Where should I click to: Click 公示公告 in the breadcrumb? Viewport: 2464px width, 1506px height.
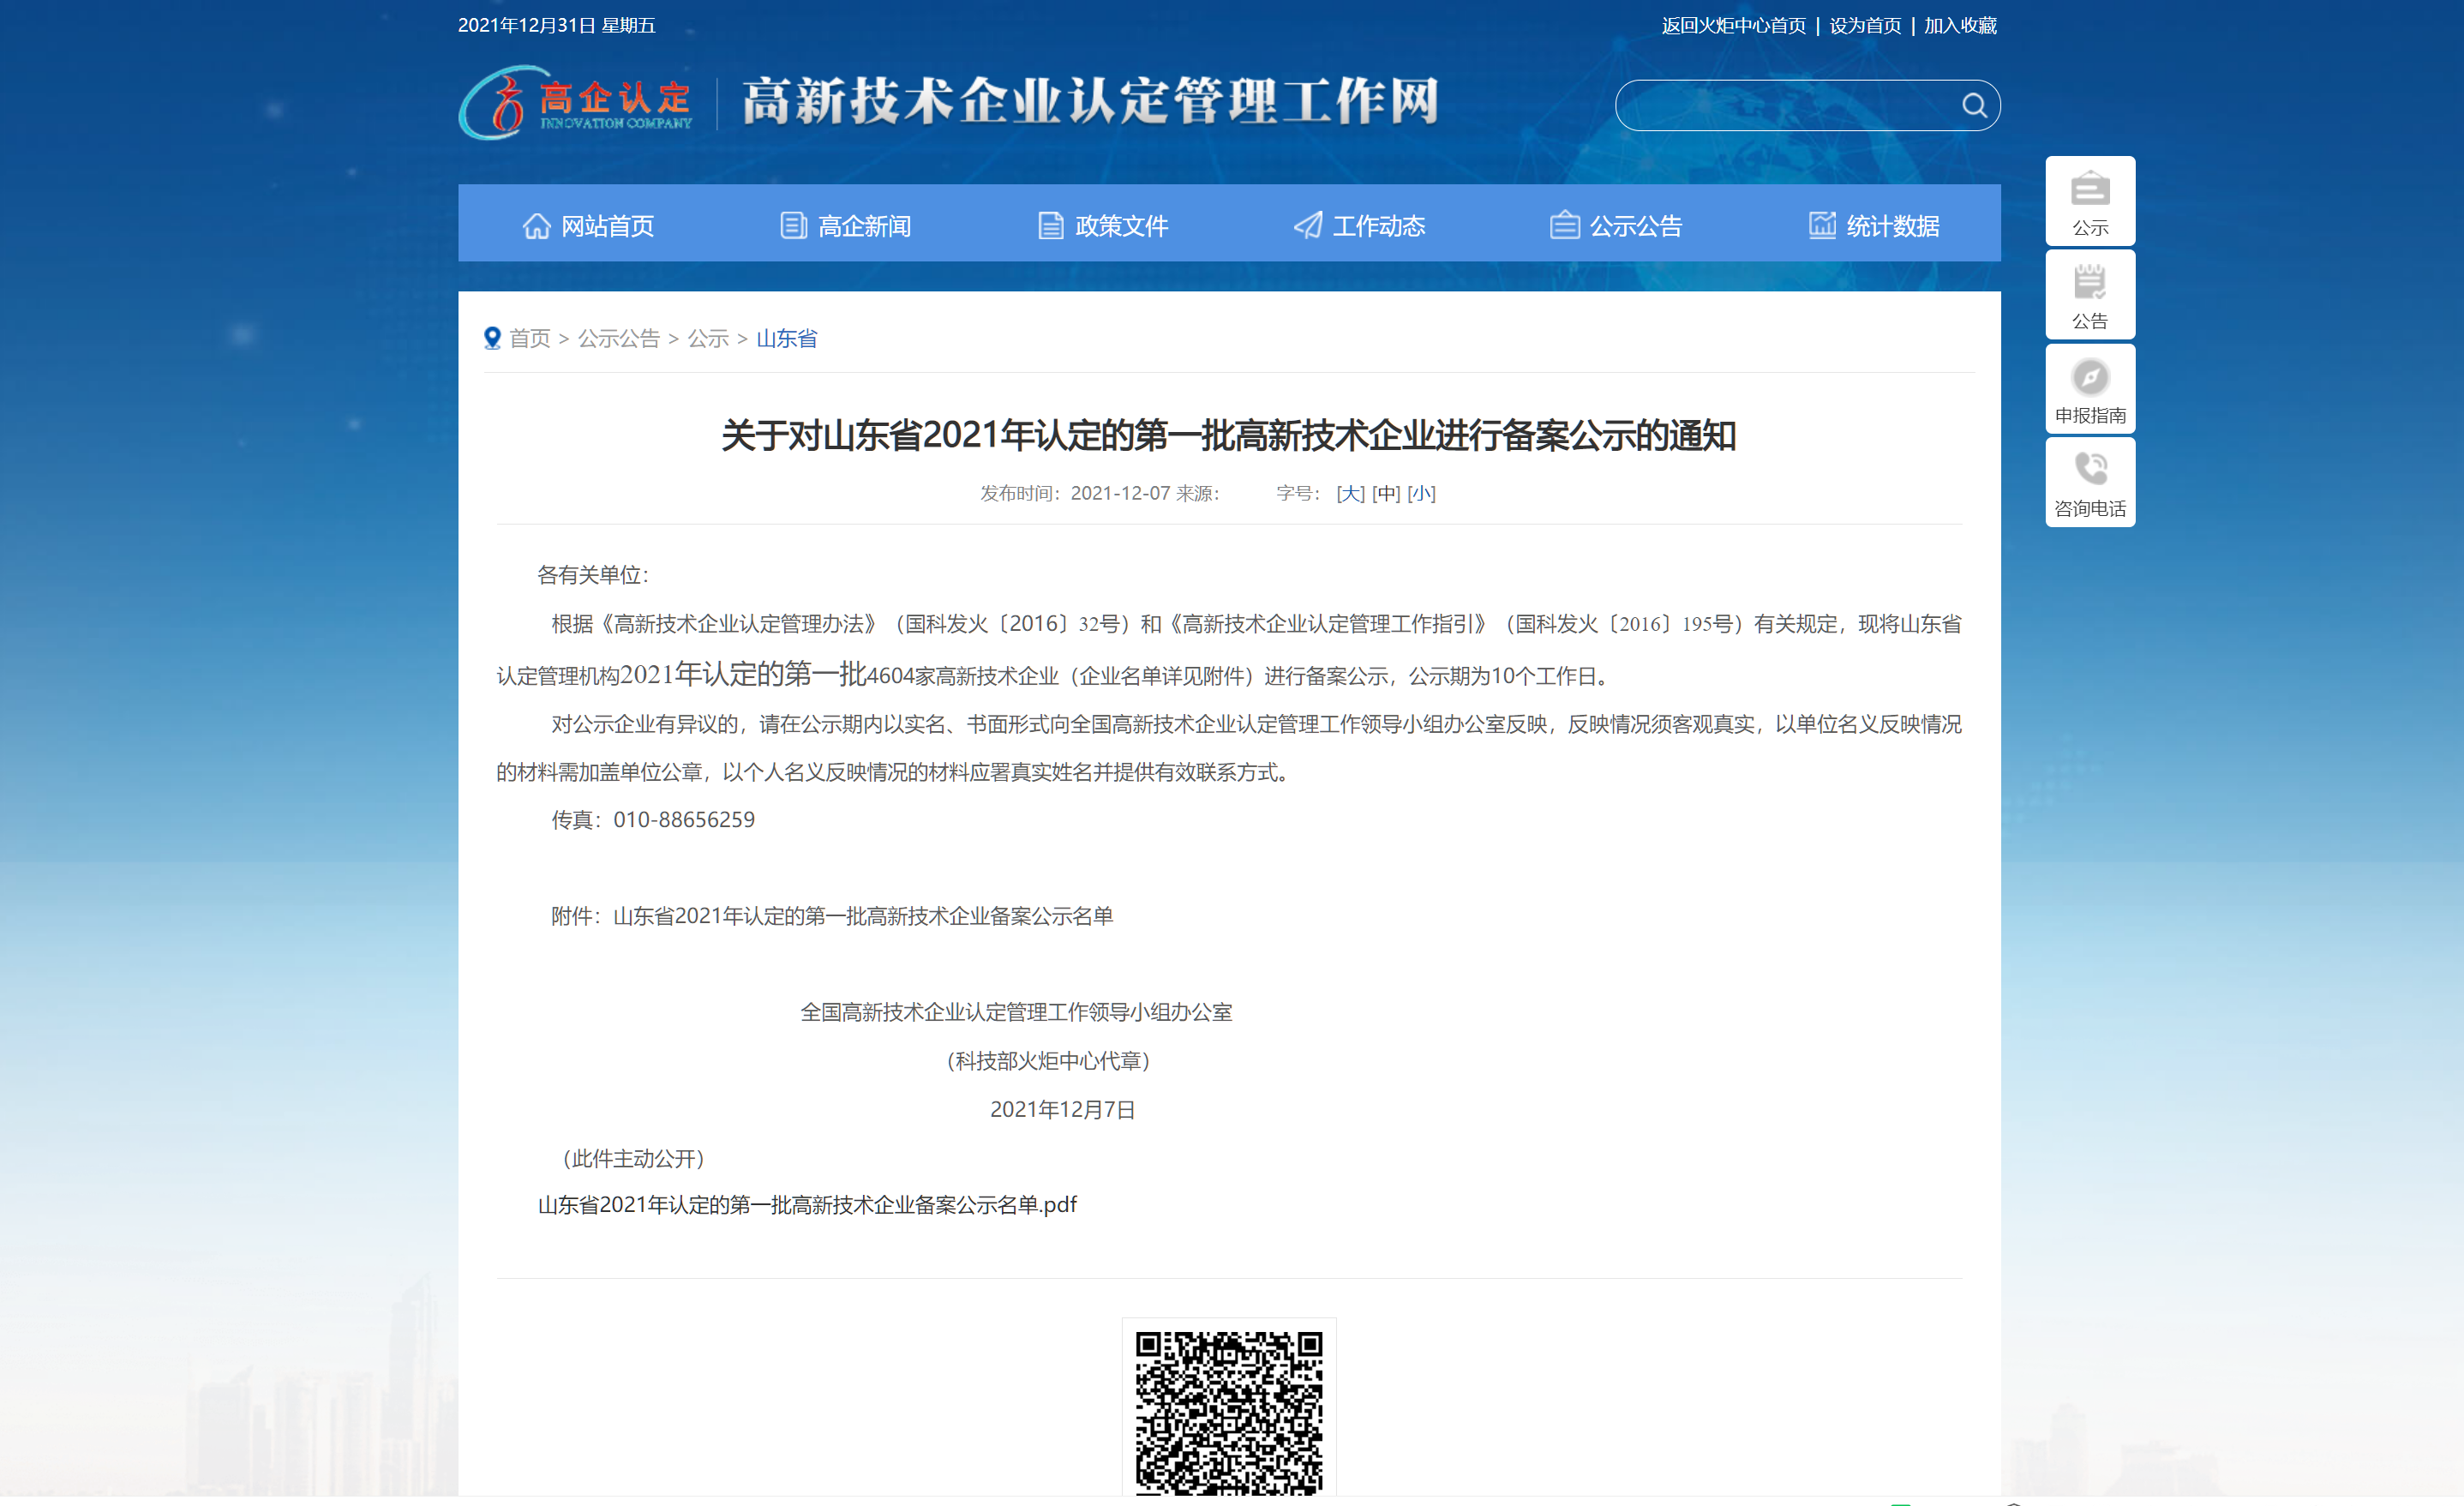coord(619,339)
